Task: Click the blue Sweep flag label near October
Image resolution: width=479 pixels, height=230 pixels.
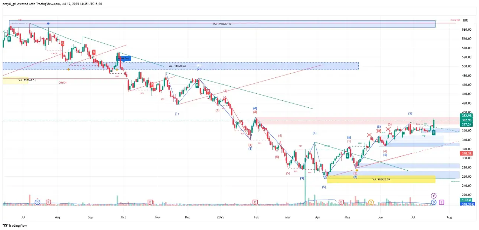Action: point(124,59)
